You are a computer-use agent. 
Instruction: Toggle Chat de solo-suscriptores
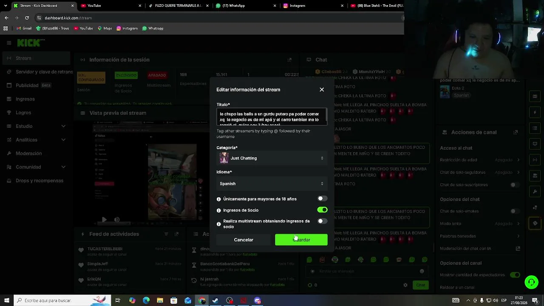(515, 185)
